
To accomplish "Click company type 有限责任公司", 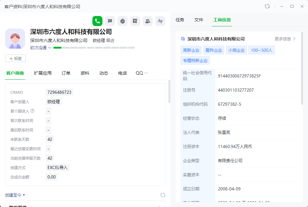I will tap(230, 161).
